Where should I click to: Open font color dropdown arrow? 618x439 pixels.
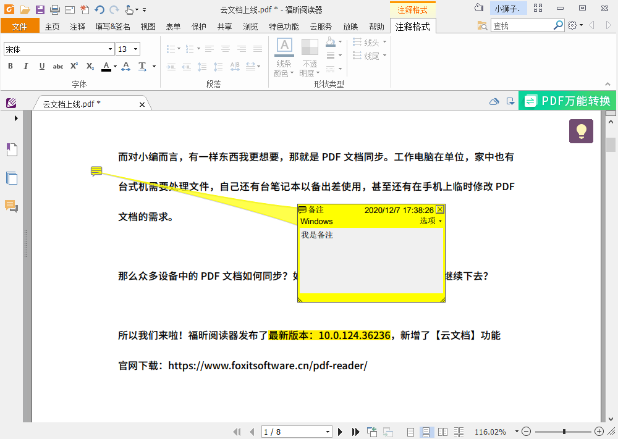115,67
